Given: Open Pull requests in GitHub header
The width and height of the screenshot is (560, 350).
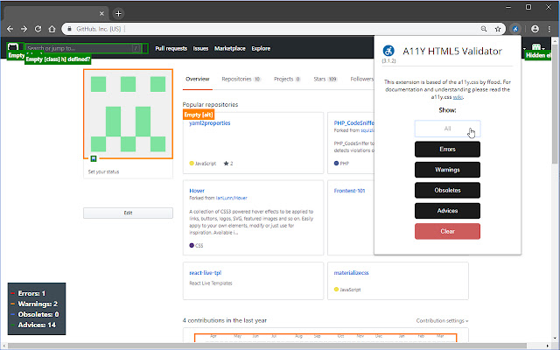Looking at the screenshot, I should point(171,49).
